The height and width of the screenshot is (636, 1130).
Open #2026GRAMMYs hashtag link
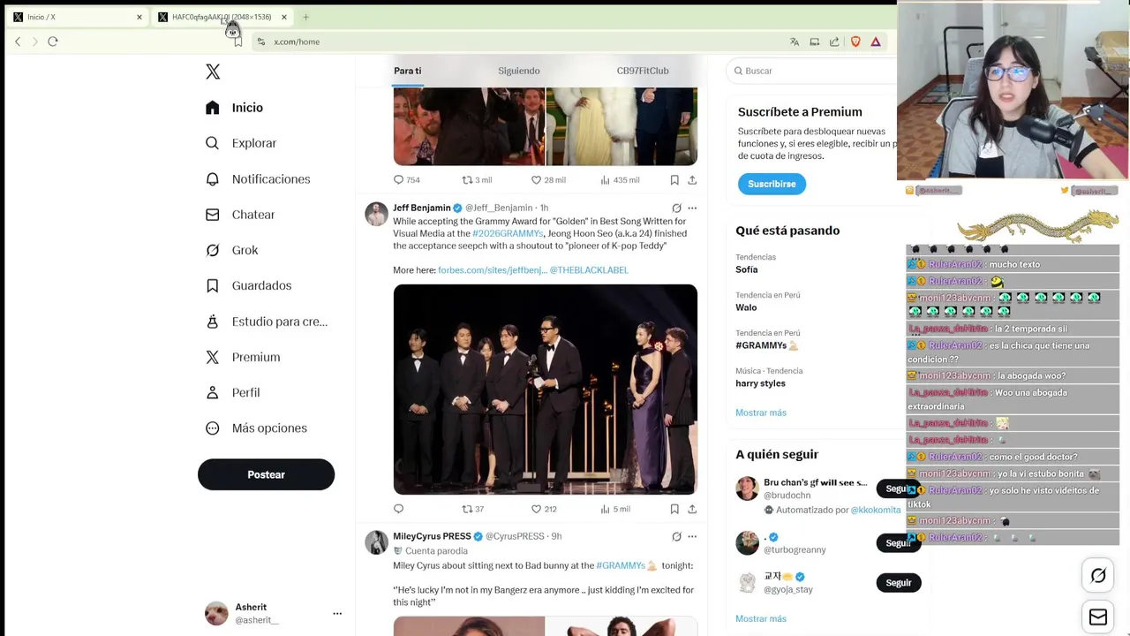coord(508,233)
